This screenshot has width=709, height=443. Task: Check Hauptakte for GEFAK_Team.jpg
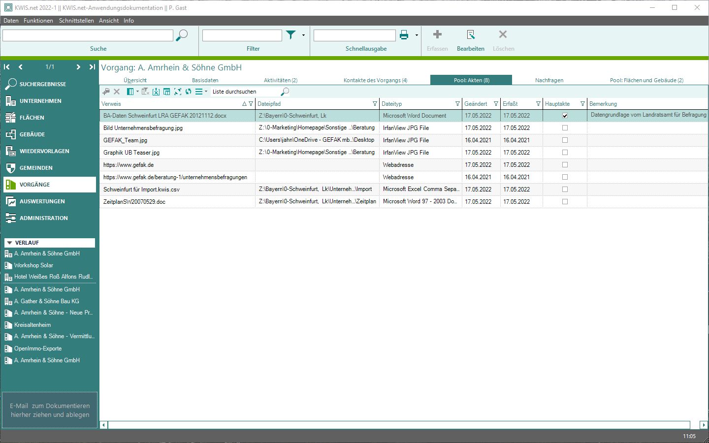[x=565, y=140]
